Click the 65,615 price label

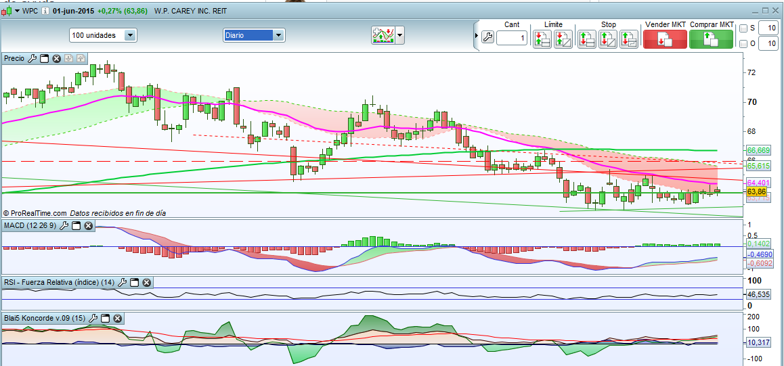pyautogui.click(x=758, y=165)
